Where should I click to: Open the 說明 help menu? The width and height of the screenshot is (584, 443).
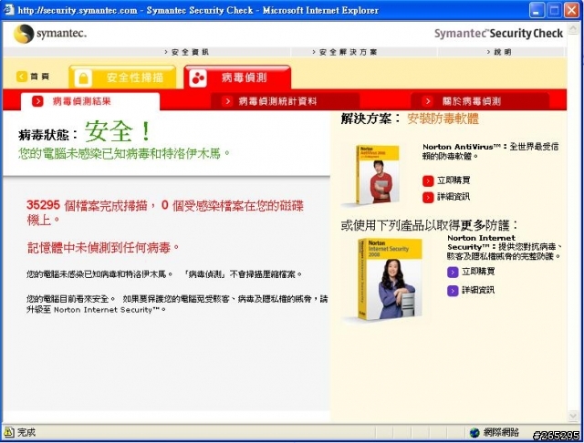[499, 52]
